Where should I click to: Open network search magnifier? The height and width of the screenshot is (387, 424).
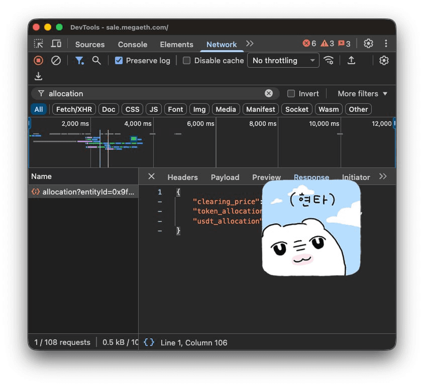pos(96,60)
